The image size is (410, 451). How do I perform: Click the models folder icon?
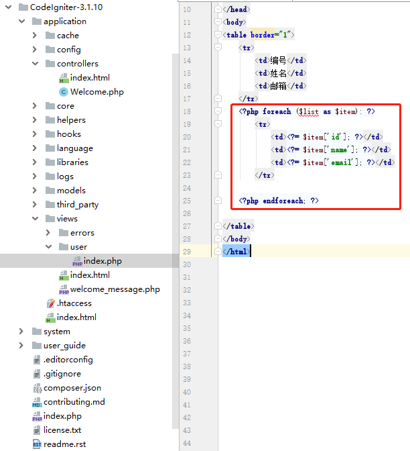(x=50, y=191)
